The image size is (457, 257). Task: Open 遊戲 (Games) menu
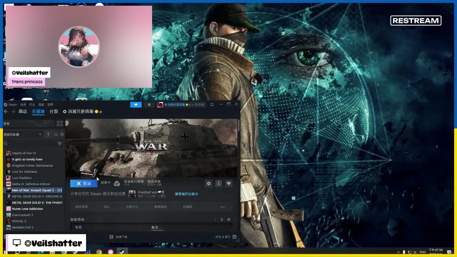pos(41,105)
